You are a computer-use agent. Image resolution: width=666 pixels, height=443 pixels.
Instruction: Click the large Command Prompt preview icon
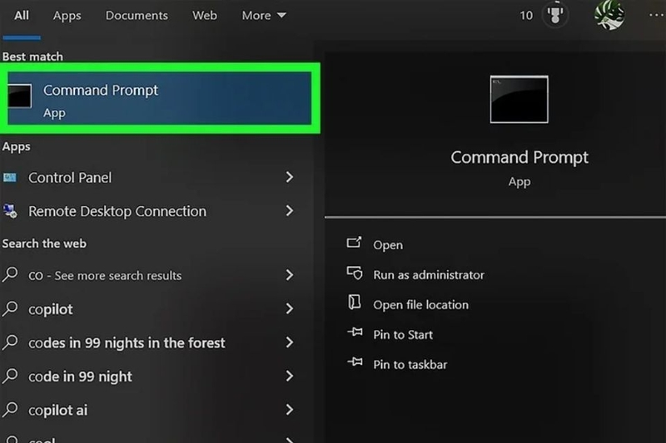519,100
